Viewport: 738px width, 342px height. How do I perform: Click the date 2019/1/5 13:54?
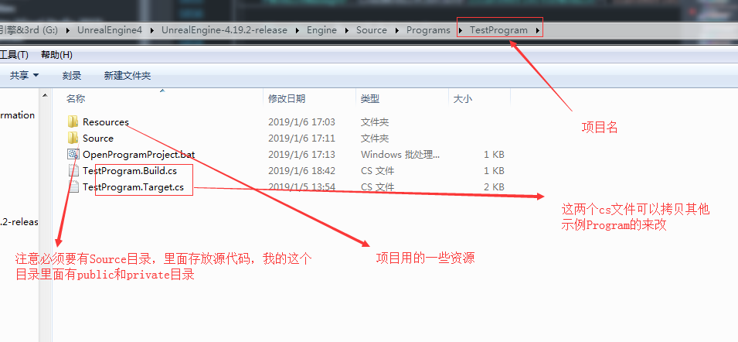[x=301, y=186]
